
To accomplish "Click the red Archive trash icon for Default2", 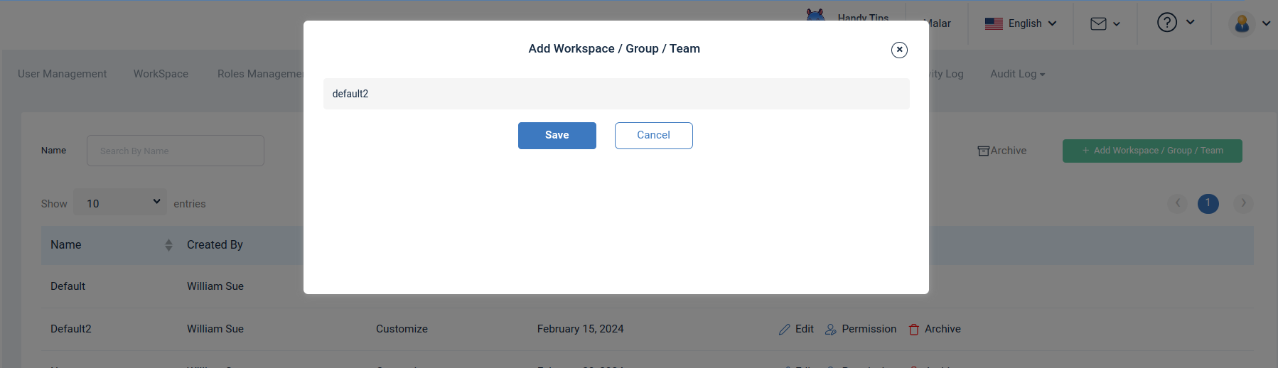I will (x=914, y=330).
